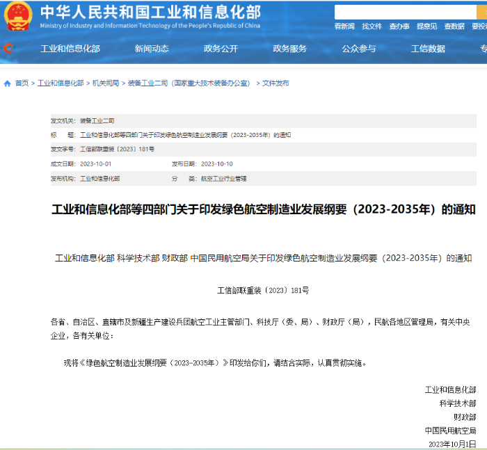The width and height of the screenshot is (487, 450).
Task: Open 看新闻 quick link
Action: 344,26
